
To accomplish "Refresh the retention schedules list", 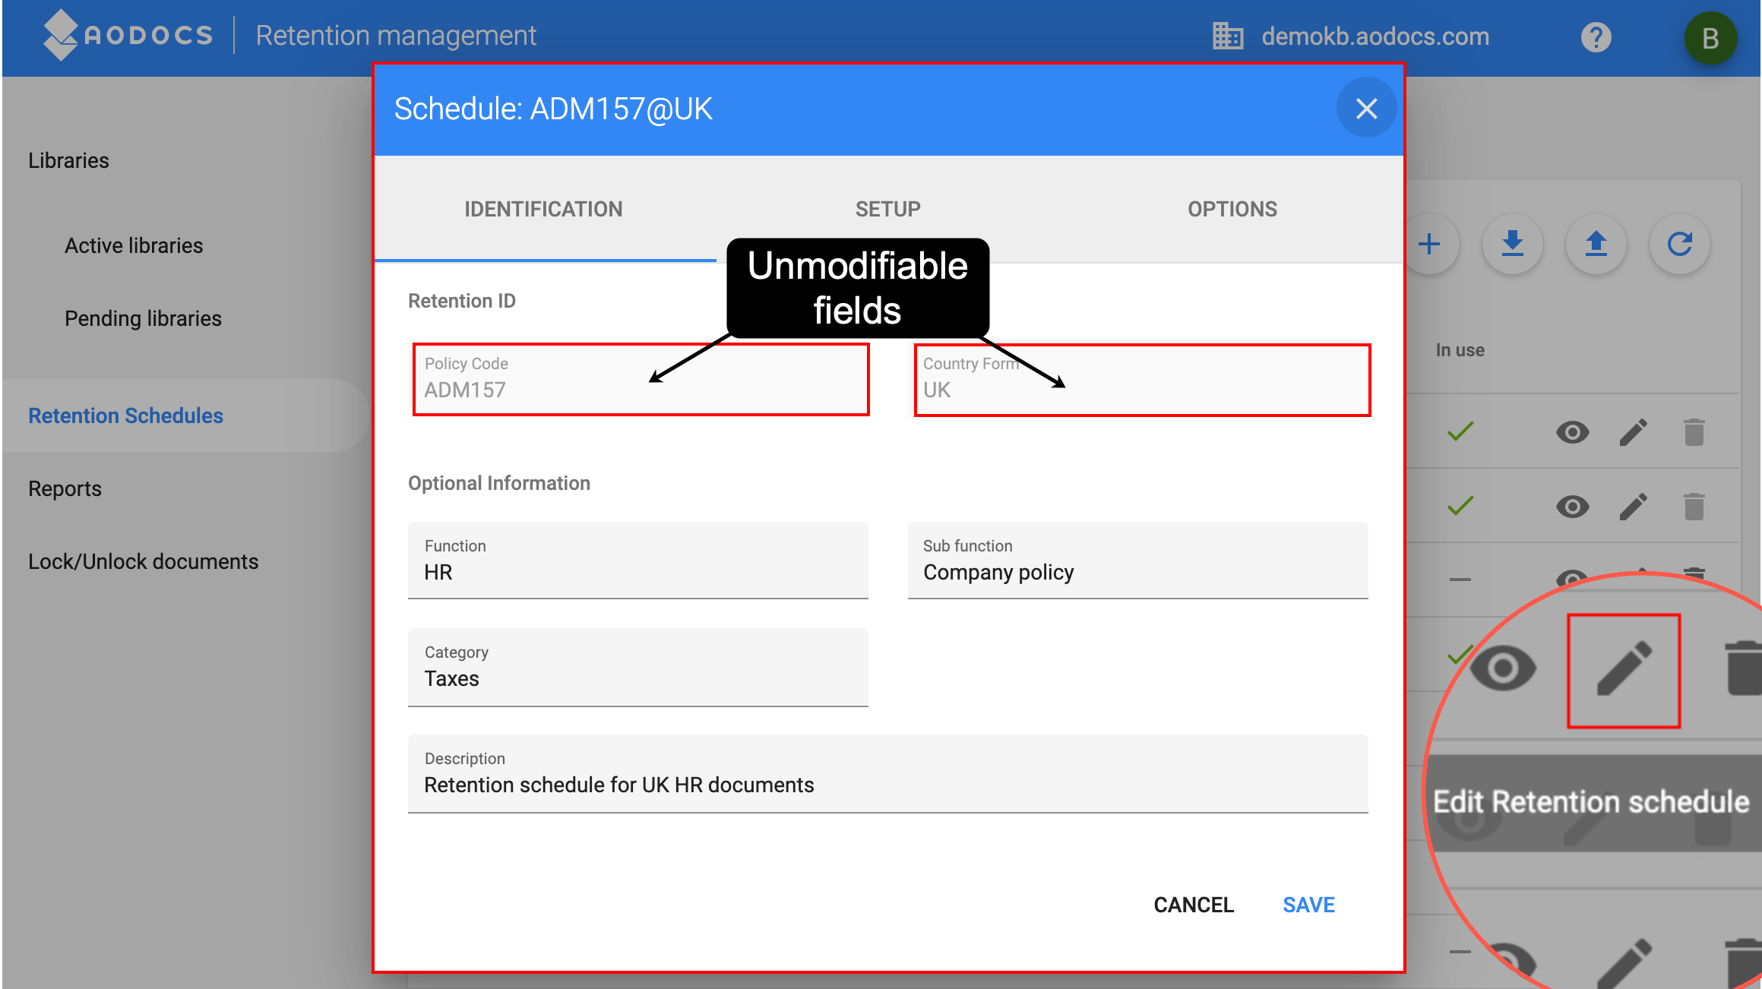I will point(1680,244).
